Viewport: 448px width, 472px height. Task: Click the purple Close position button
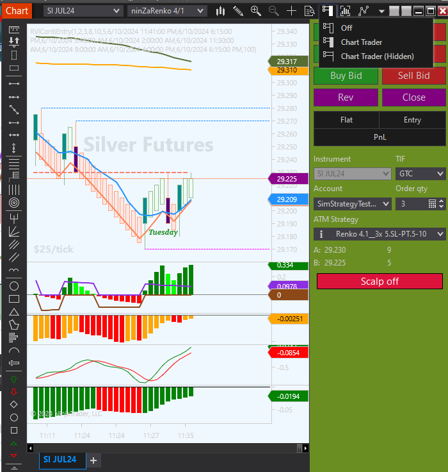[x=413, y=97]
